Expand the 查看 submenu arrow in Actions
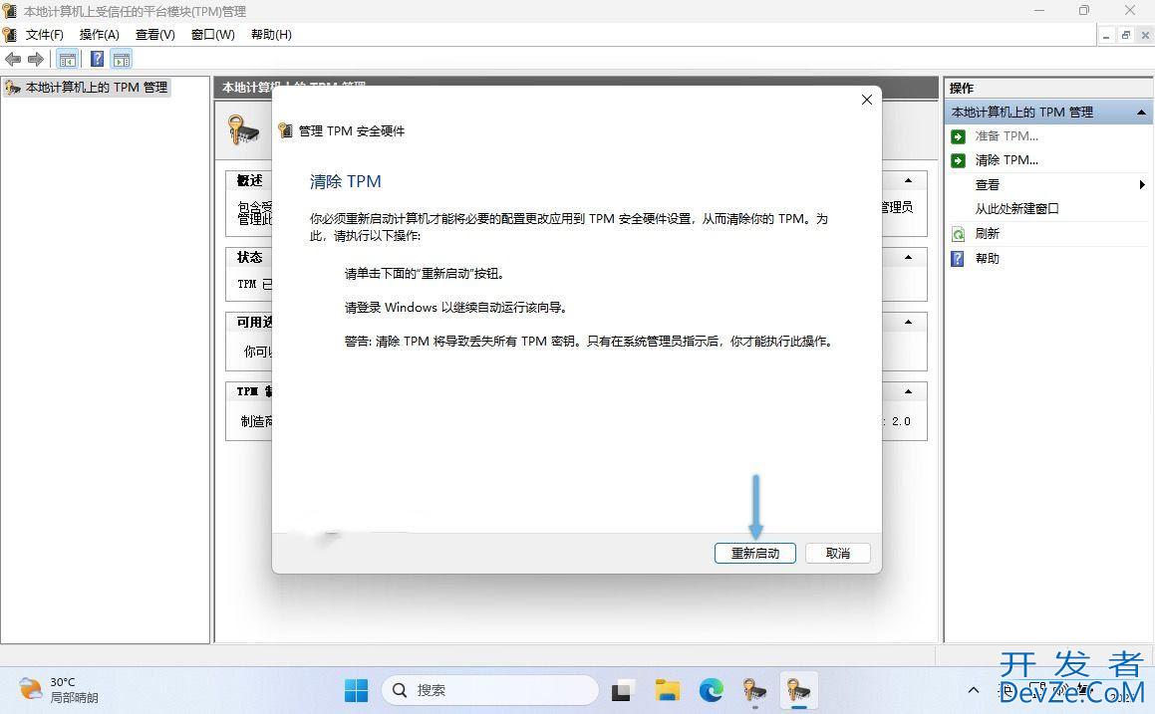 (1142, 184)
